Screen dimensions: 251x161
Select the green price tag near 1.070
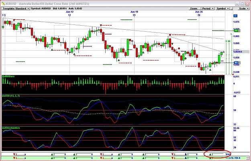(236, 31)
